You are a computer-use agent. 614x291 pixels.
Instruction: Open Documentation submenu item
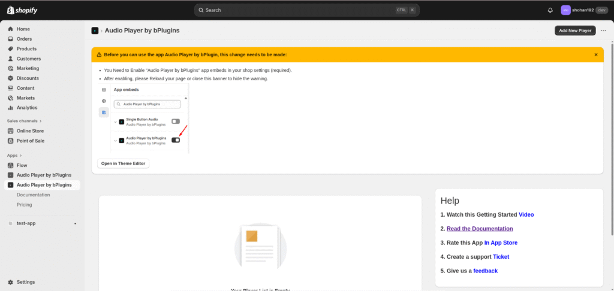[34, 195]
